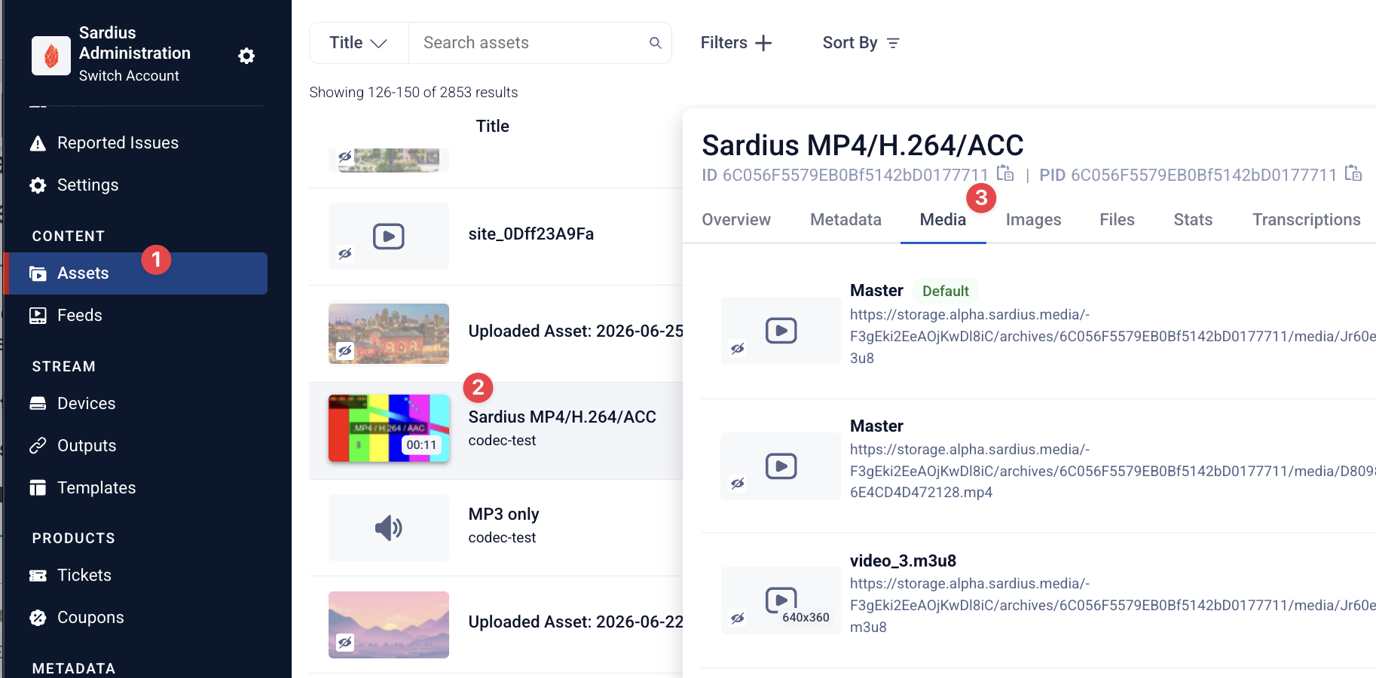This screenshot has height=678, width=1376.
Task: Toggle hidden-eye on site_0Dff23A9Fa thumbnail
Action: [345, 254]
